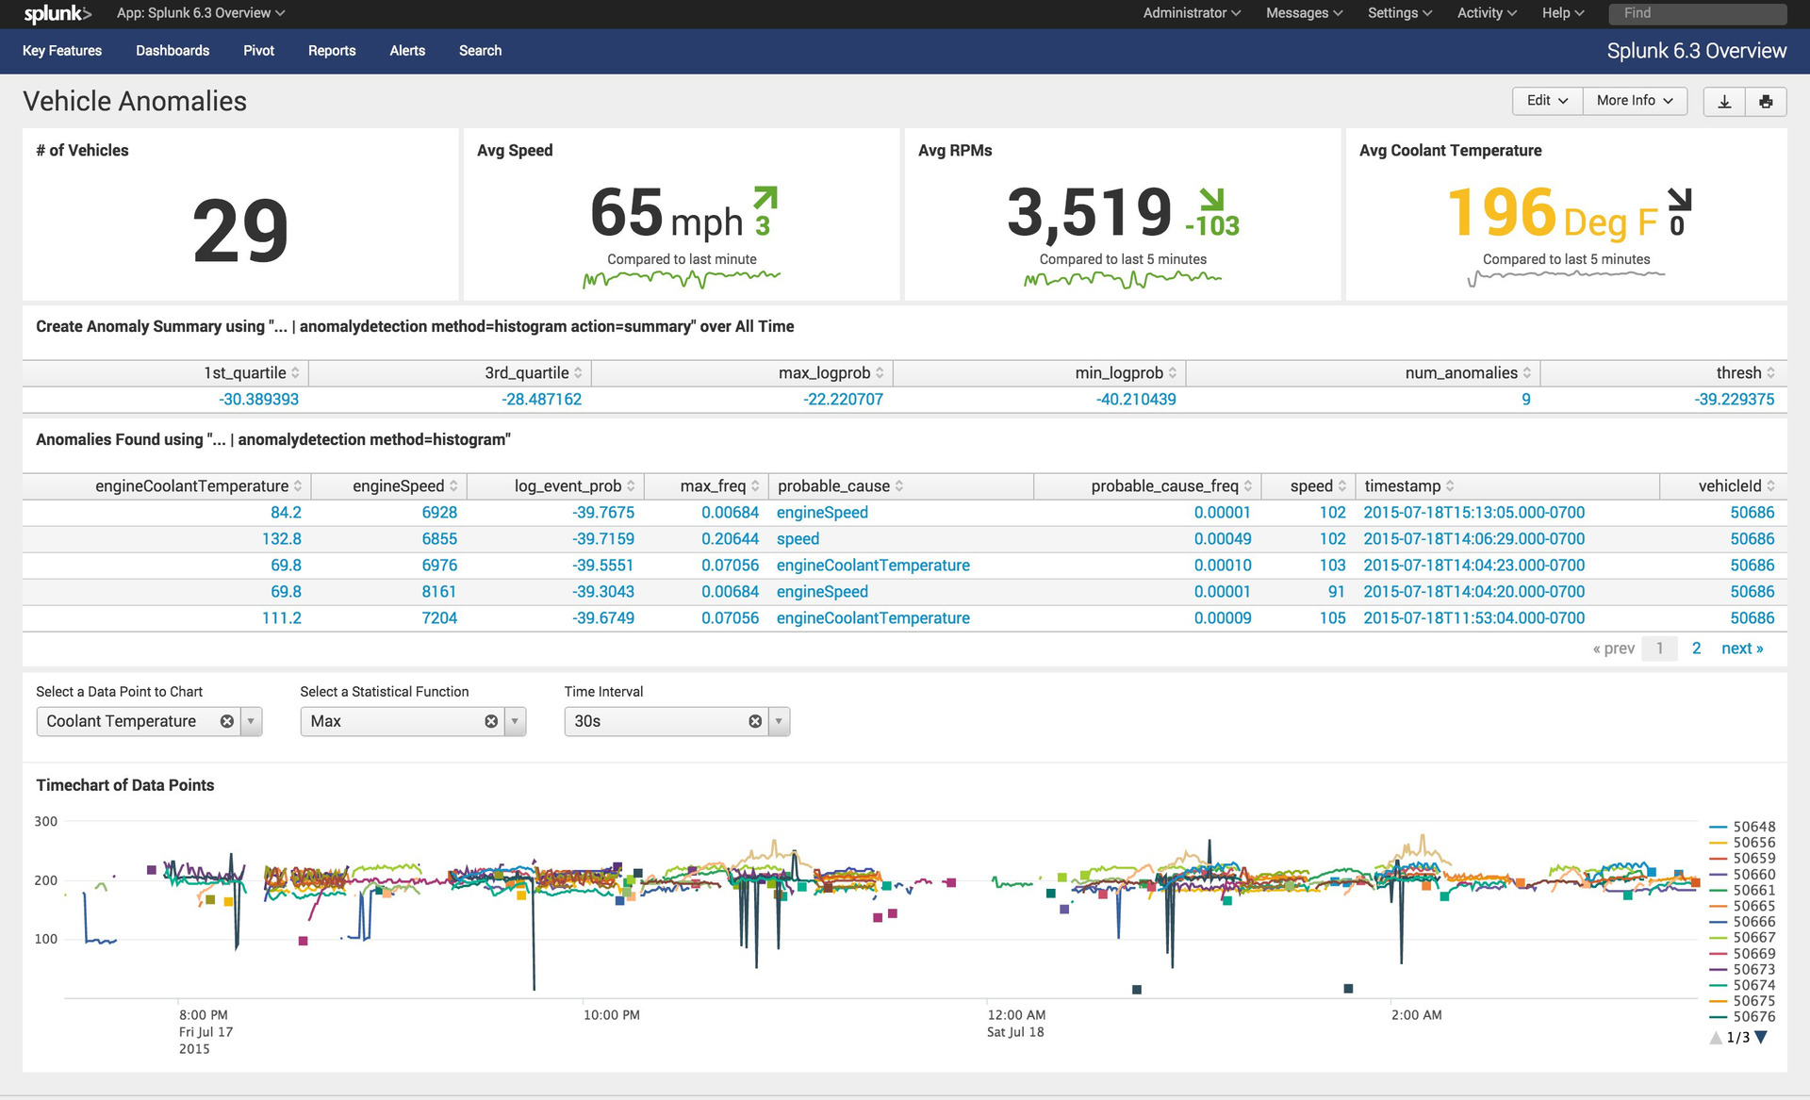The width and height of the screenshot is (1810, 1100).
Task: Switch to the Dashboards tab
Action: point(173,51)
